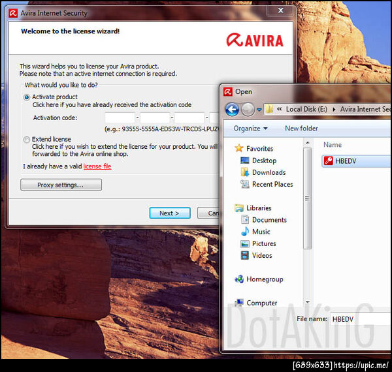This screenshot has height=372, width=392.
Task: Select the Videos label in Libraries
Action: pyautogui.click(x=262, y=255)
